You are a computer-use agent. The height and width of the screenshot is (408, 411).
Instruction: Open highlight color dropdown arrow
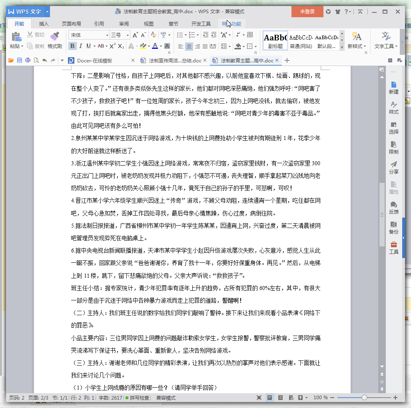point(149,46)
